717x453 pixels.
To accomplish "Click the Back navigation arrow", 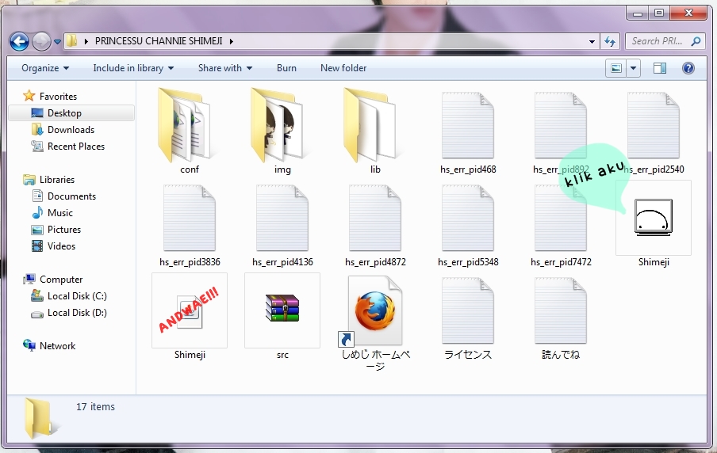I will 19,41.
